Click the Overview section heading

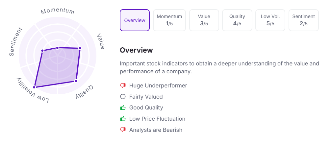click(136, 50)
